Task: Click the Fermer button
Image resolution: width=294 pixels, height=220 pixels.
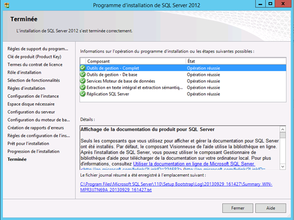Action: [238, 208]
